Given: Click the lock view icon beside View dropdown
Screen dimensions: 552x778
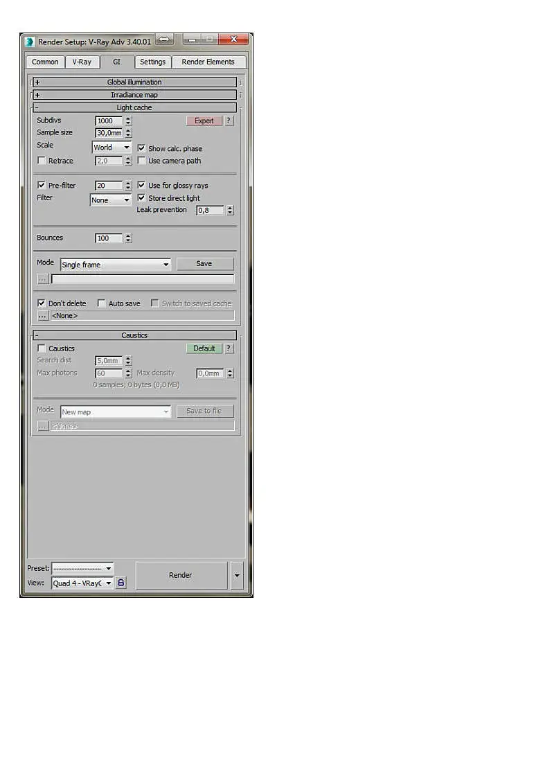Looking at the screenshot, I should pos(121,583).
